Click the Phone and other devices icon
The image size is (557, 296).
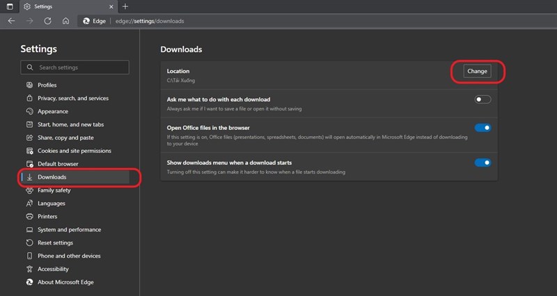pos(29,256)
